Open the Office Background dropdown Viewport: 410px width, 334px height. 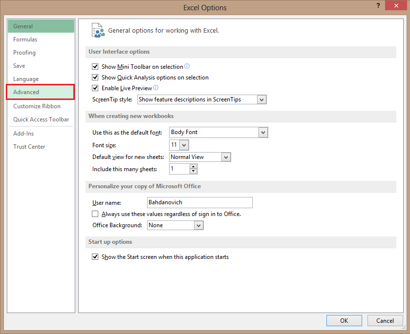click(x=198, y=225)
